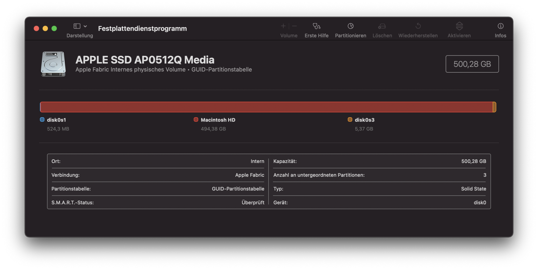The height and width of the screenshot is (270, 538).
Task: Click the orange disk0s3 legend swatch
Action: [350, 120]
